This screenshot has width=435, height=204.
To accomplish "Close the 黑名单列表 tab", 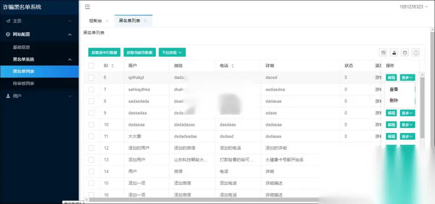I will (x=145, y=21).
